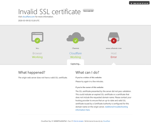Viewport: 151px width, 126px height.
Task: Click the If you're the owner of this website text
Action: click(89, 87)
